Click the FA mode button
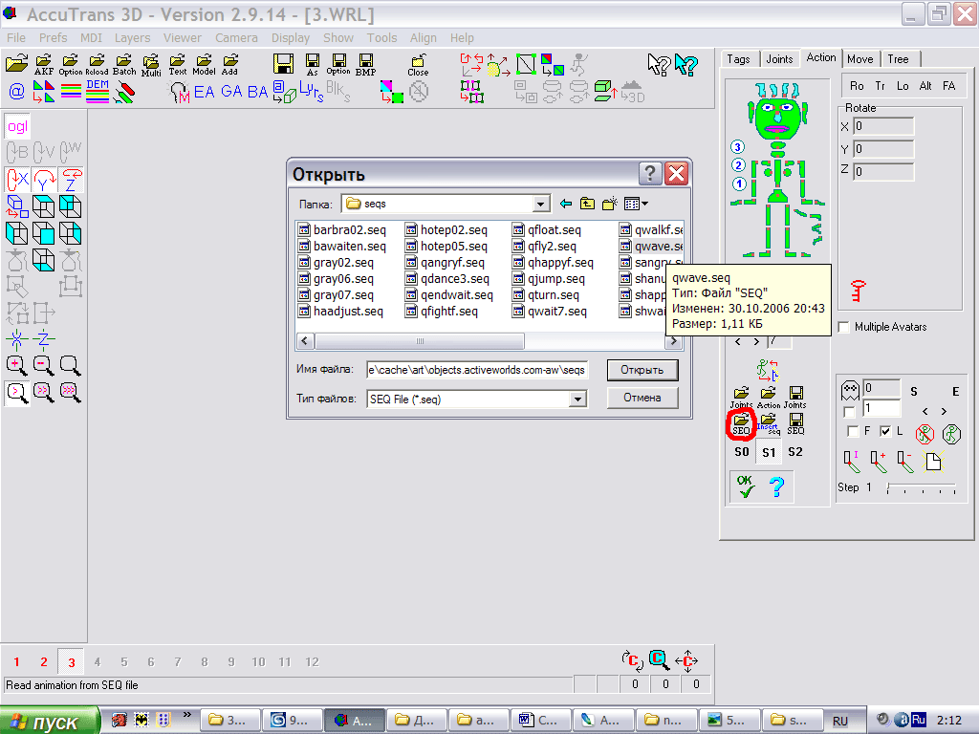 point(949,86)
